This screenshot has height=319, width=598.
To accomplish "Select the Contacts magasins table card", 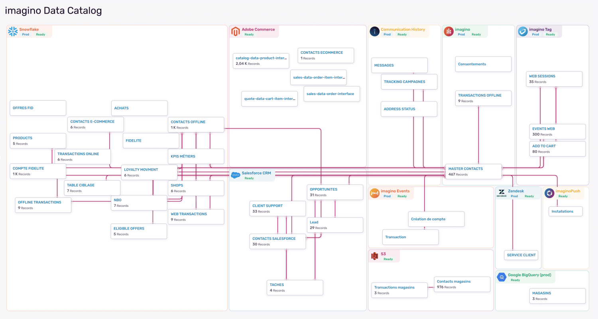I will click(x=462, y=284).
